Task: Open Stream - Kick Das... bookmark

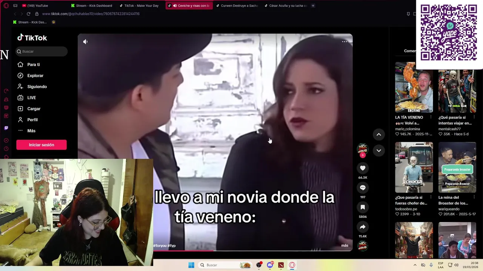Action: (x=30, y=22)
